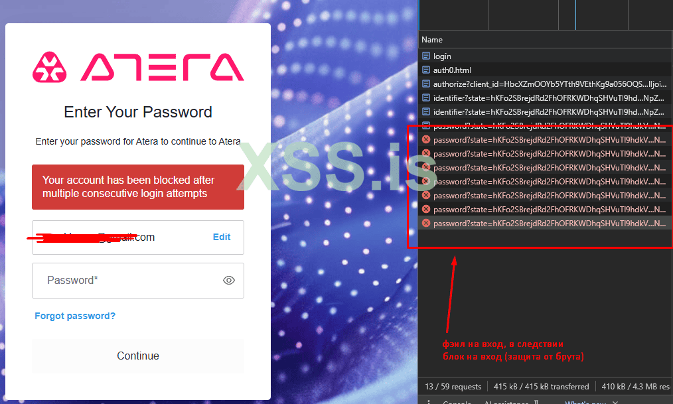Click the '415 kB / 415 kB transferred' status
673x404 pixels.
tap(541, 386)
